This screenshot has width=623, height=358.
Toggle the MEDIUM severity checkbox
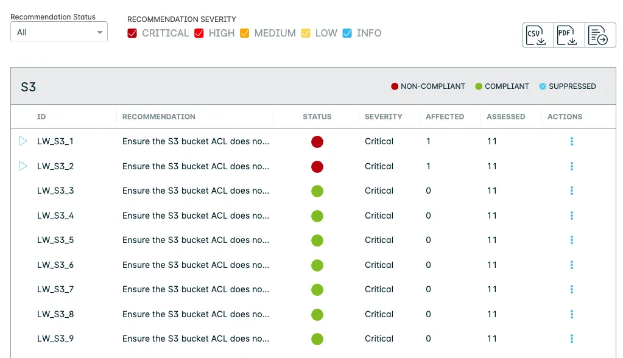tap(245, 33)
